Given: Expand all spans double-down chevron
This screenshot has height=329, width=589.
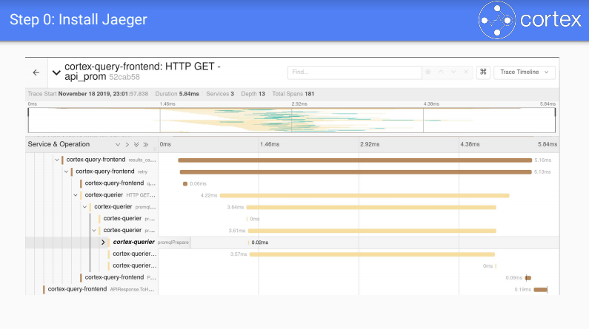Looking at the screenshot, I should tap(136, 145).
